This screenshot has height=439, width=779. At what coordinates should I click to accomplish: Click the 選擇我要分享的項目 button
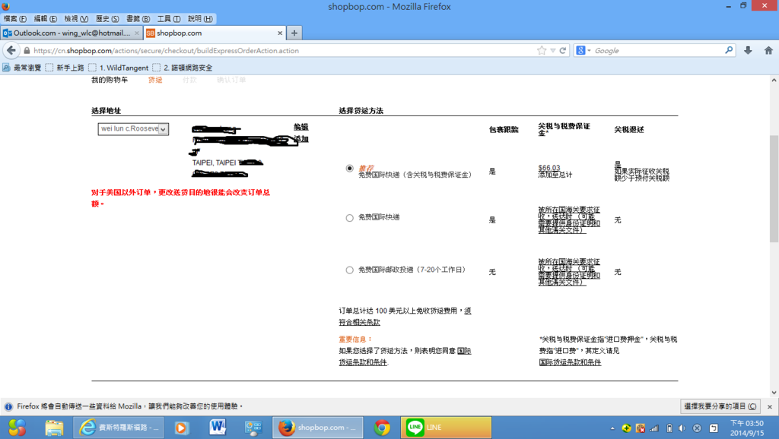(720, 406)
